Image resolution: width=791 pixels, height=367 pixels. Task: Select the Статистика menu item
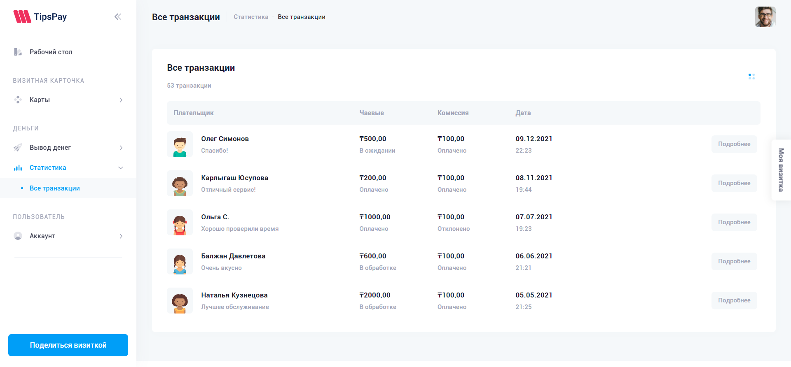[68, 167]
